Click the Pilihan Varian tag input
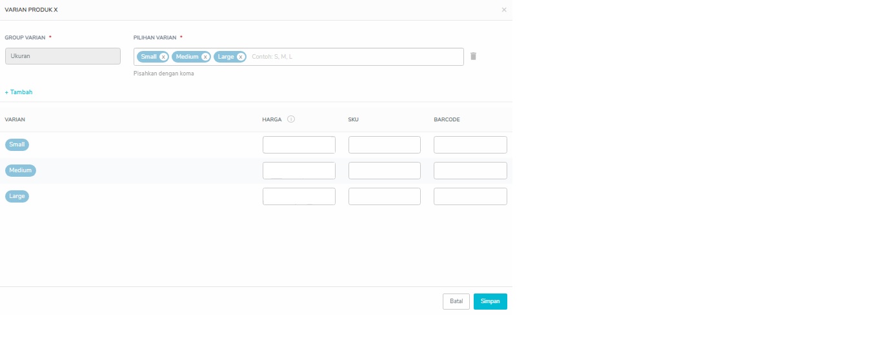Viewport: 879px width, 338px height. pyautogui.click(x=355, y=57)
